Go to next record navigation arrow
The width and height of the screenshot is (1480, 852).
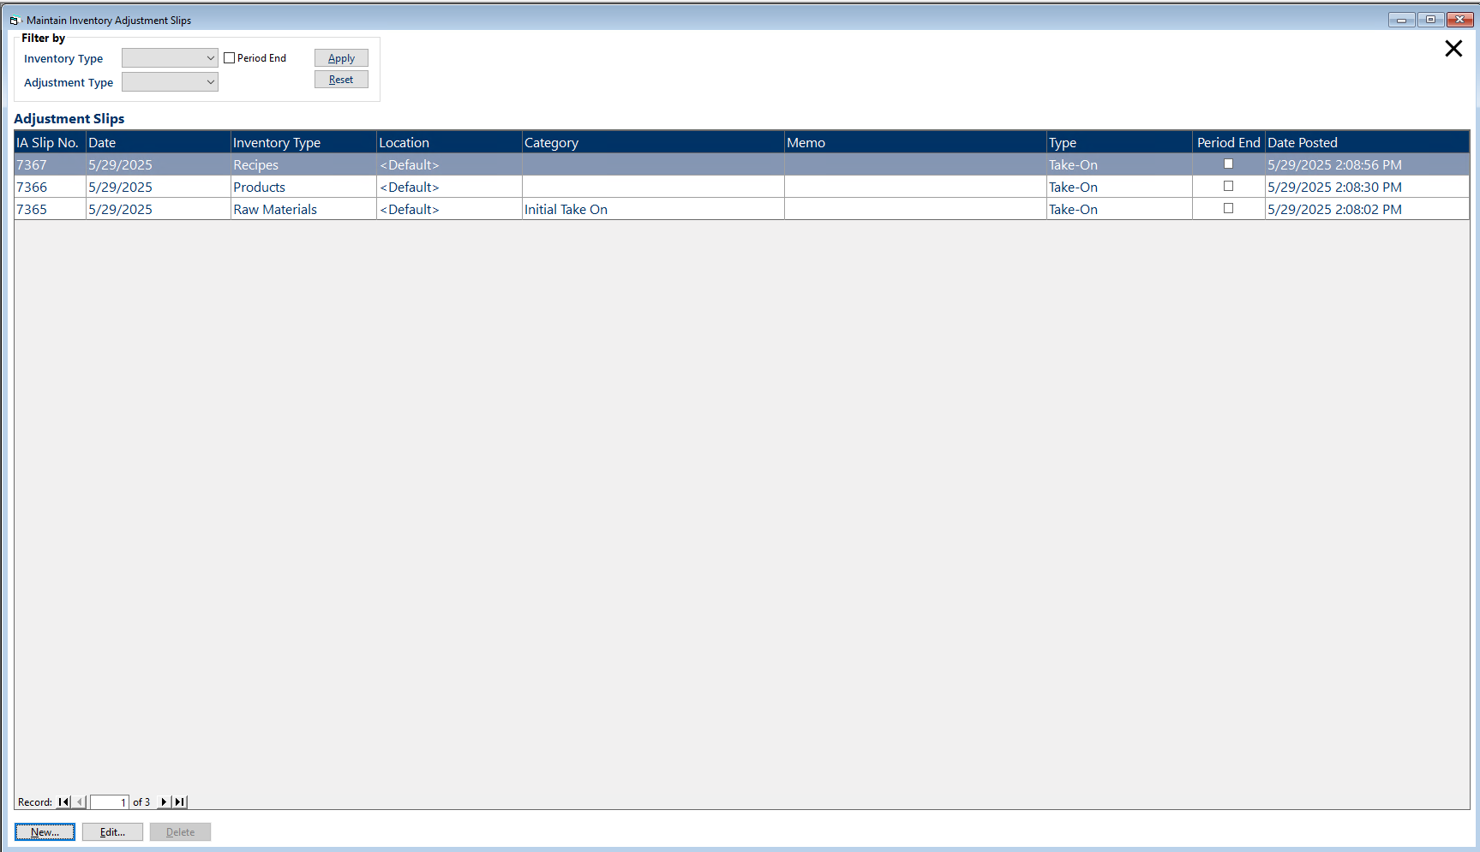(x=164, y=802)
